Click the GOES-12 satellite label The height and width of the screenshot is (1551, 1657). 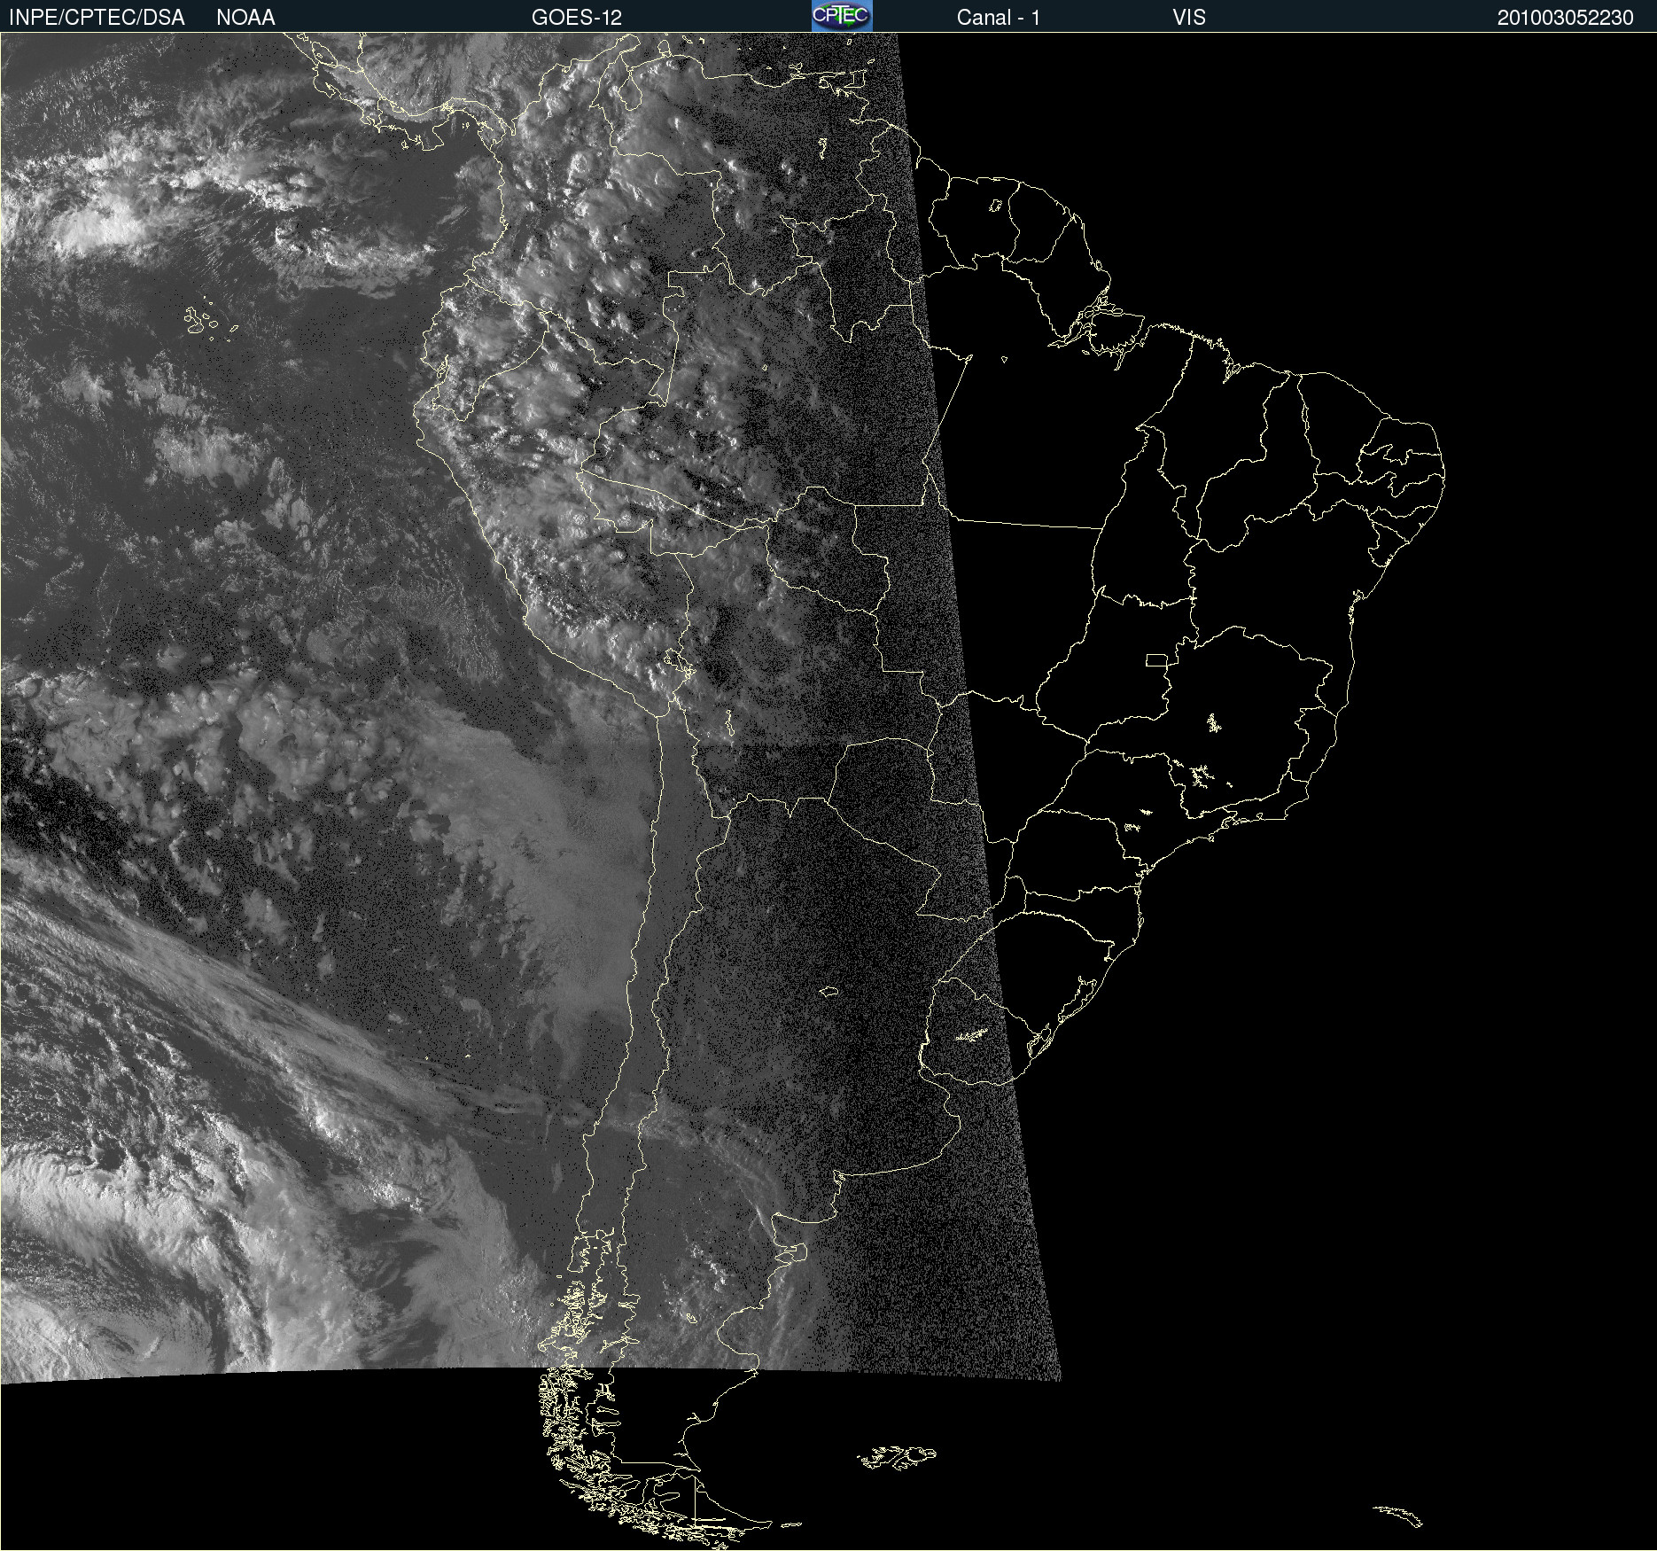[x=577, y=18]
